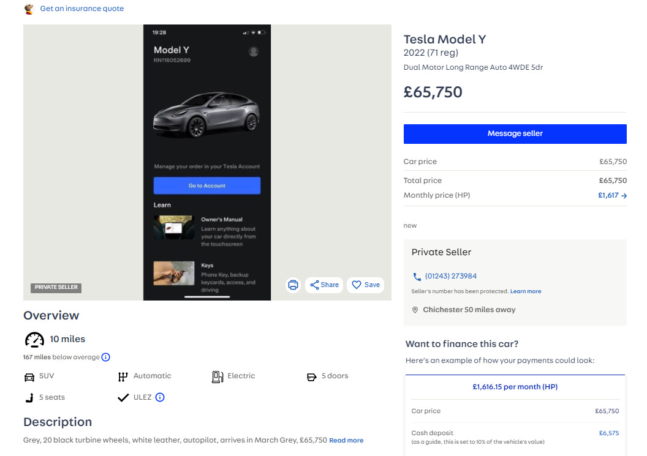The width and height of the screenshot is (647, 456).
Task: Select the £1,616.15 per month (HP) tab
Action: tap(515, 387)
